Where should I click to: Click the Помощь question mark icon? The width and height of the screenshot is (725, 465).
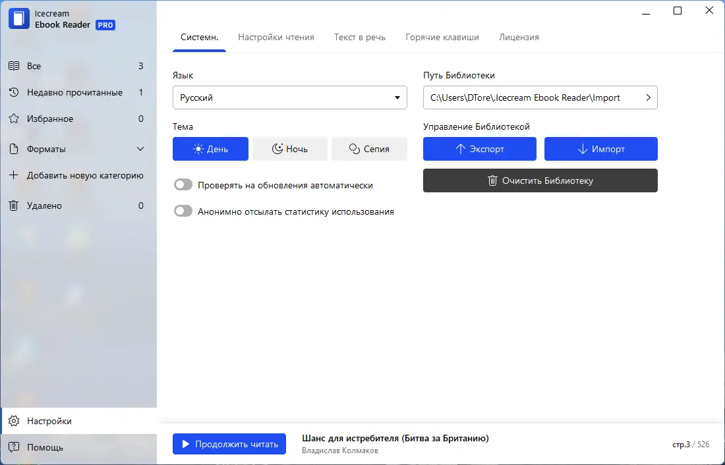click(x=14, y=447)
